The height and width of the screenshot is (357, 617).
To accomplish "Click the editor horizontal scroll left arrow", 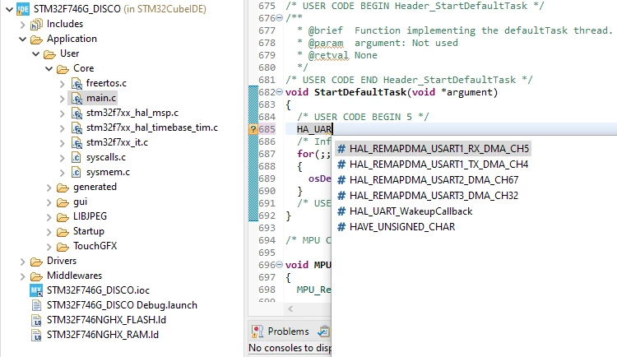I will [290, 309].
